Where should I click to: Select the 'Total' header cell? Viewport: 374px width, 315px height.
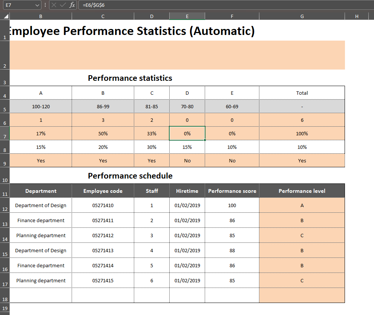point(302,93)
